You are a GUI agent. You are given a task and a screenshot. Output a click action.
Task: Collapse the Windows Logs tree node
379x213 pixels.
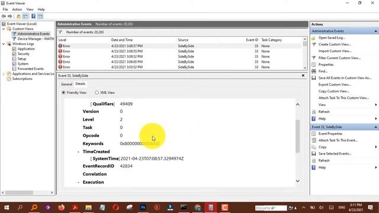click(4, 44)
